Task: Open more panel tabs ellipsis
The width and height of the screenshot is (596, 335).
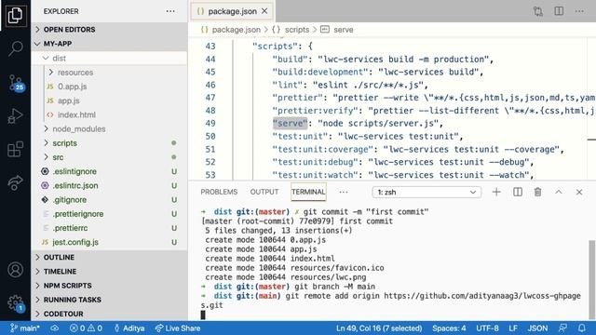Action: [x=344, y=192]
